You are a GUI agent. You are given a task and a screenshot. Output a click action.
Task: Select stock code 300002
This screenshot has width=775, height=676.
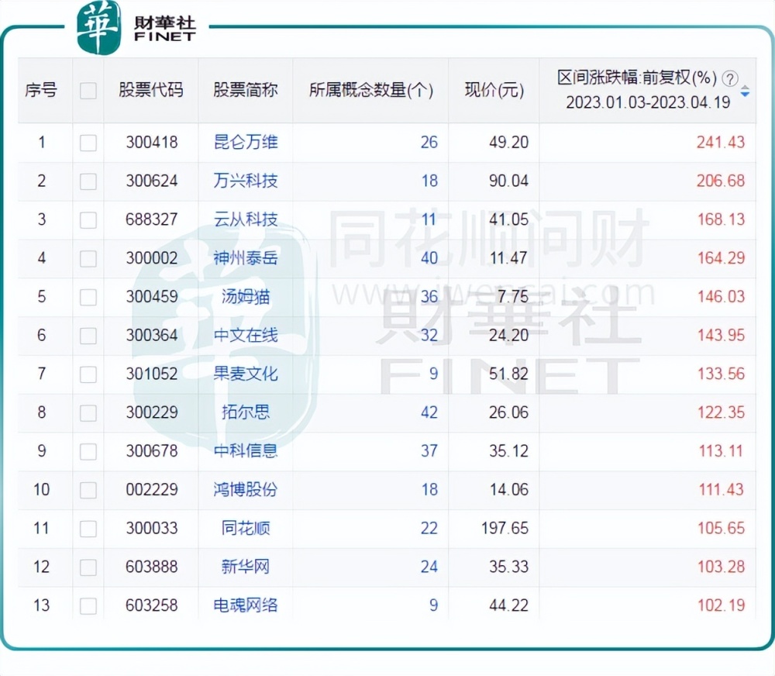tap(151, 258)
